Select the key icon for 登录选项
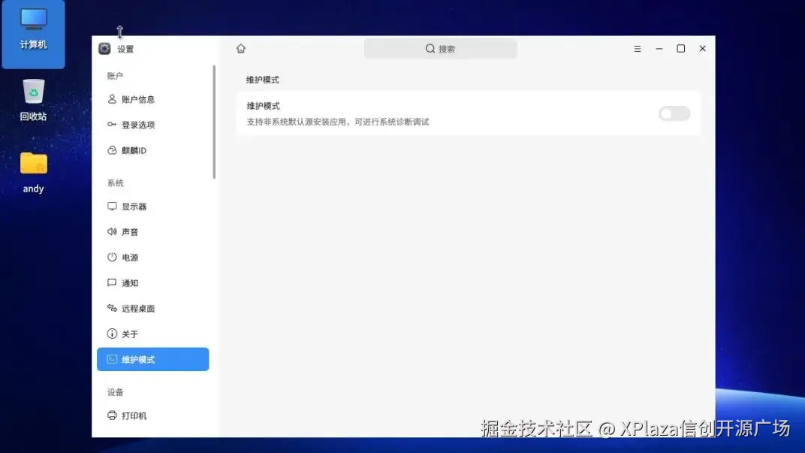Viewport: 805px width, 453px height. click(110, 125)
